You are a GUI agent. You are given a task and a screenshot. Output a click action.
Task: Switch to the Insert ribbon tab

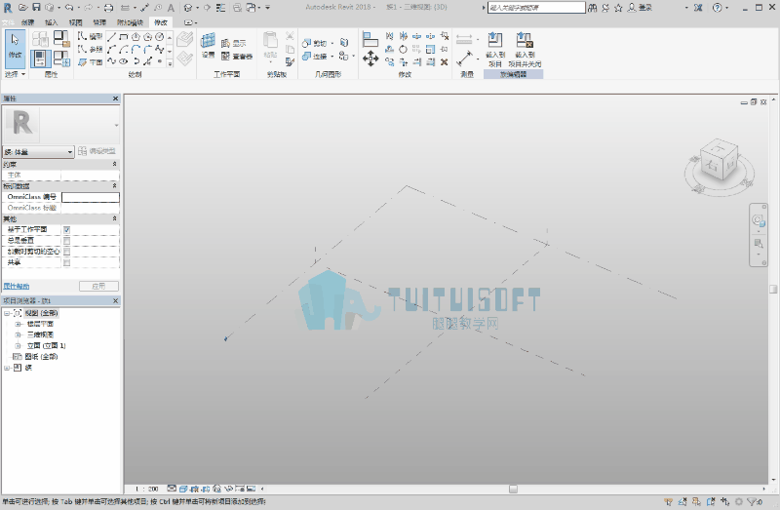coord(52,22)
